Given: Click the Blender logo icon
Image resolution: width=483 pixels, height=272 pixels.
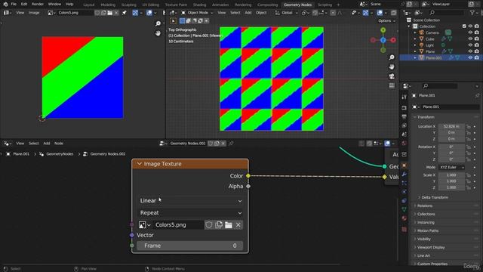Looking at the screenshot, I should pos(5,5).
